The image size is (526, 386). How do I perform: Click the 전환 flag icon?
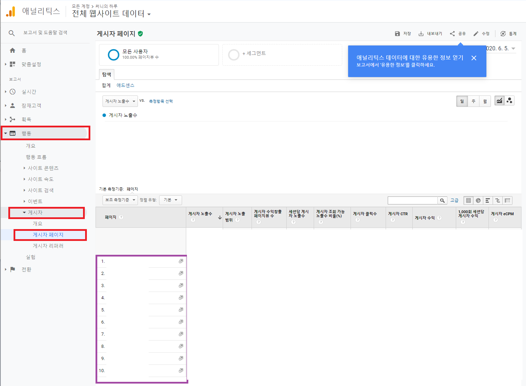click(x=13, y=269)
